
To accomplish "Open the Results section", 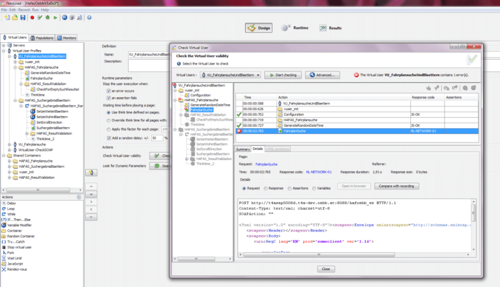I will 330,27.
